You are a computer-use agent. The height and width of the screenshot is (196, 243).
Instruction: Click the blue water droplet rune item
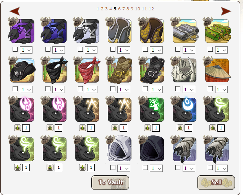185,109
